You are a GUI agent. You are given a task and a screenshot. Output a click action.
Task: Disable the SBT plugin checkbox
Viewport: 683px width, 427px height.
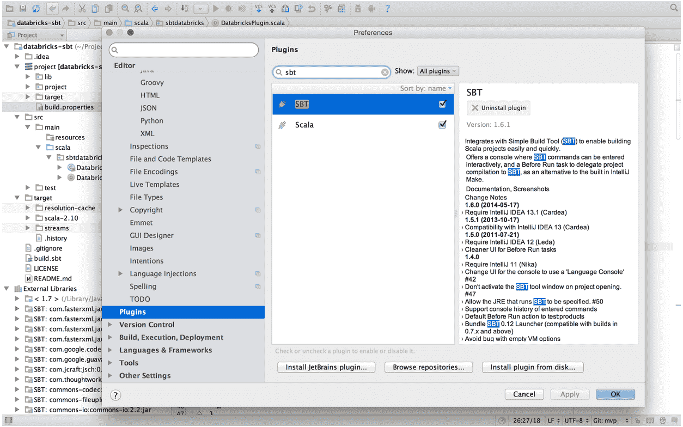point(442,104)
